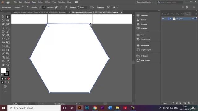The image size is (198, 111).
Task: Open arrange documents dropdown
Action: click(x=77, y=2)
